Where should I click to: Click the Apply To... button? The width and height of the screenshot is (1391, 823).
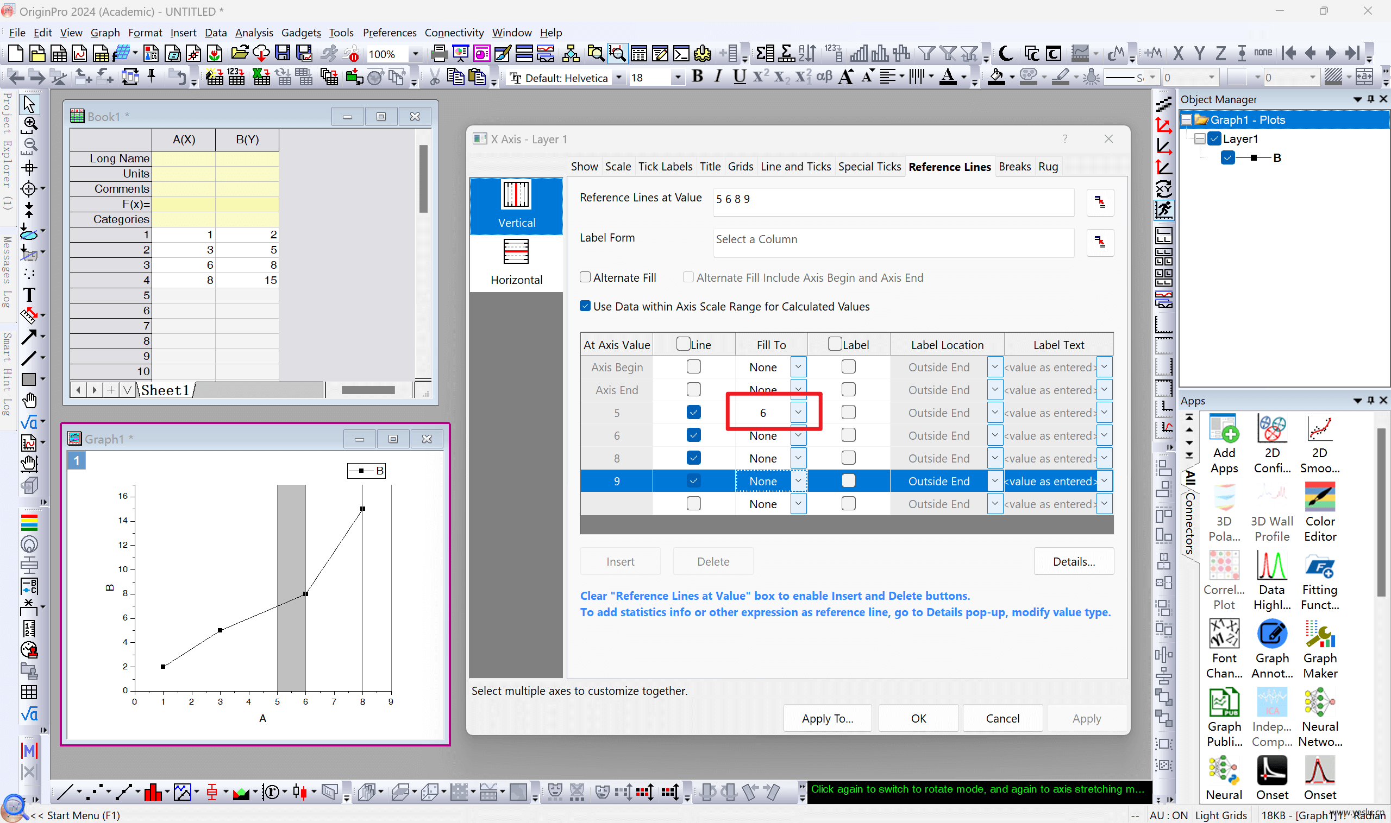[x=827, y=718]
